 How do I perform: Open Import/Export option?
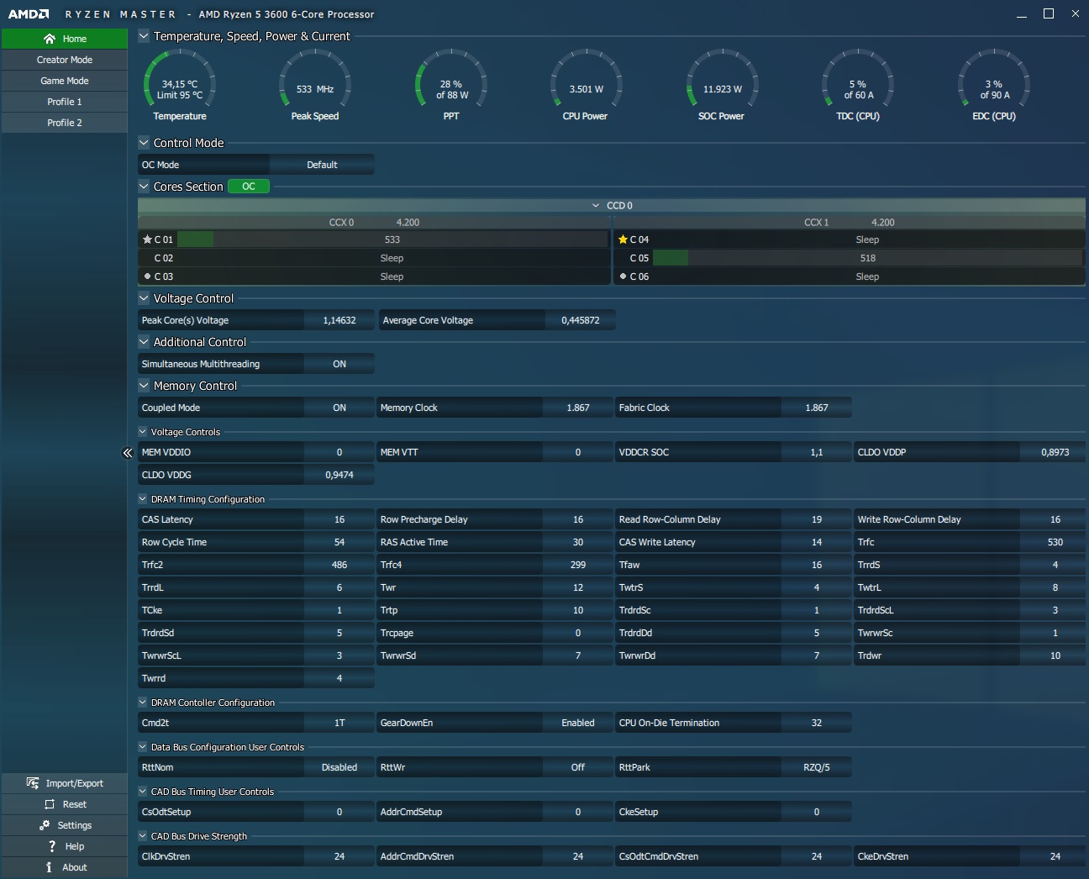point(65,783)
